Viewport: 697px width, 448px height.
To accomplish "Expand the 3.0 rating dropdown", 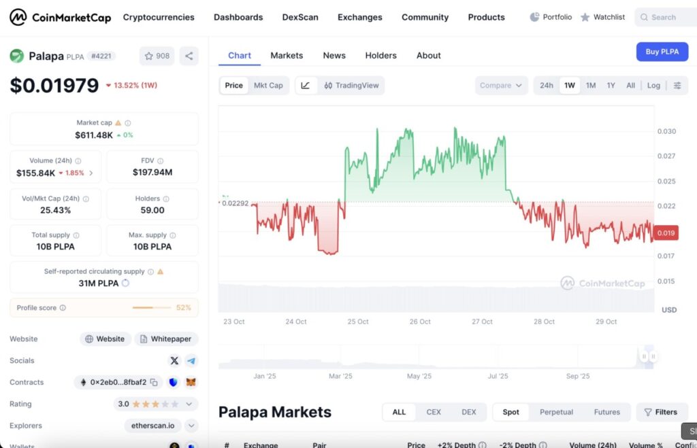I will click(191, 404).
